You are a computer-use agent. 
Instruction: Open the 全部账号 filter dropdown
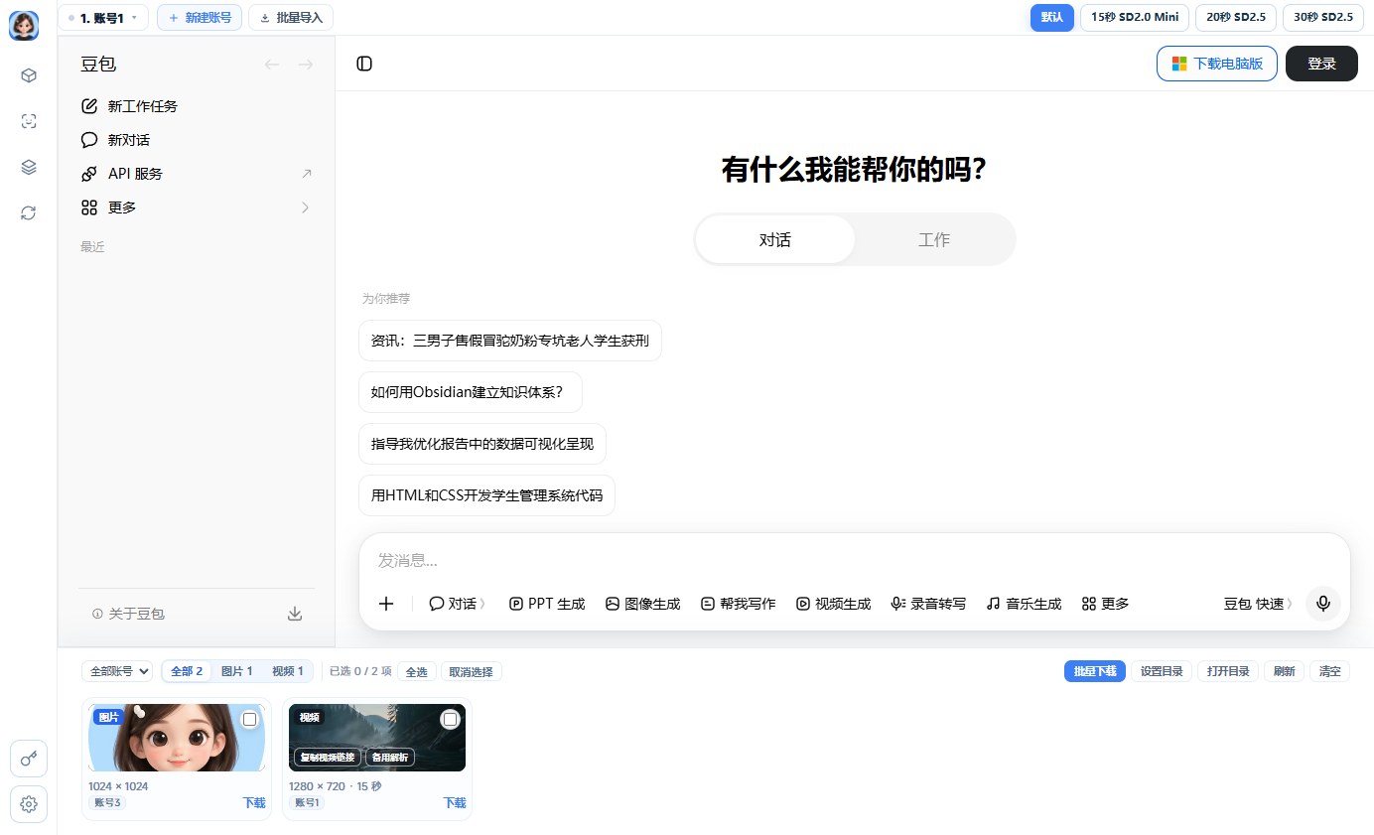click(x=117, y=671)
